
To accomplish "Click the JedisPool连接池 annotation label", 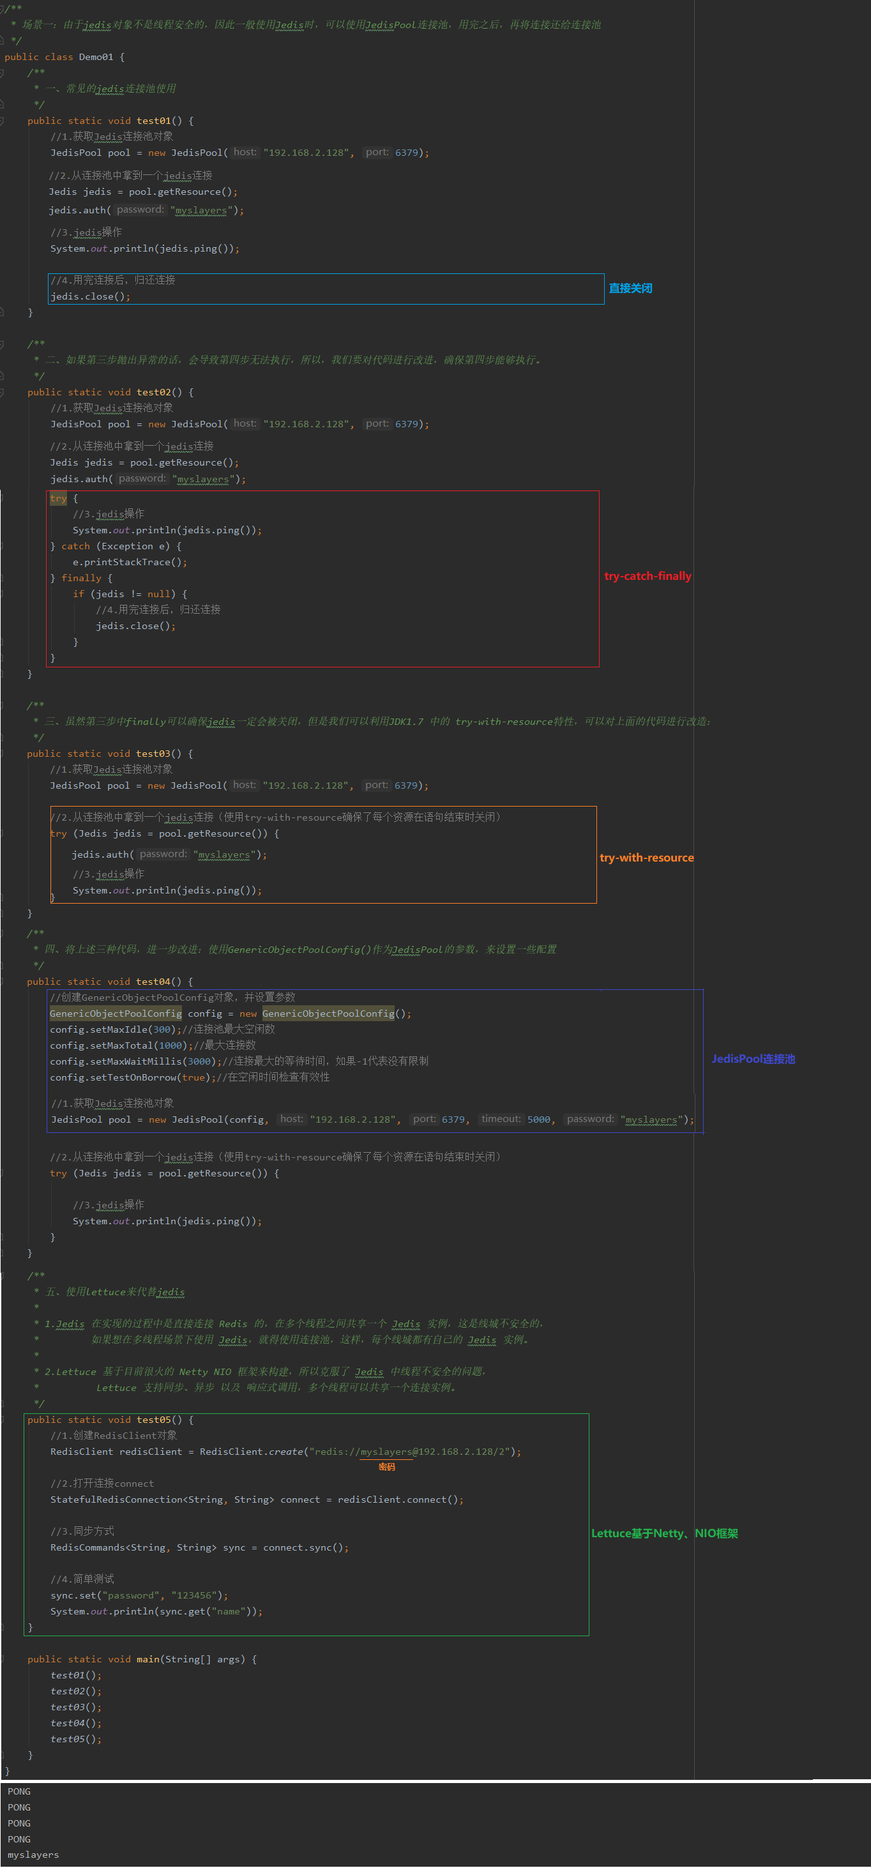I will (x=753, y=1059).
